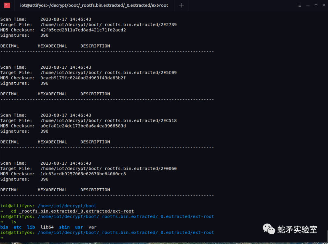Click the blue path /home/iot/decrypt/boot in prompt

coord(67,206)
